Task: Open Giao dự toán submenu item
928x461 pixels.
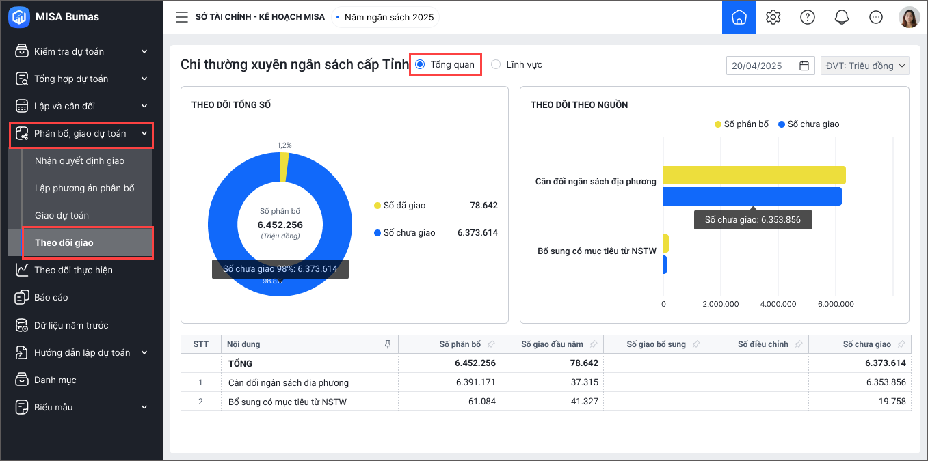Action: [x=62, y=215]
